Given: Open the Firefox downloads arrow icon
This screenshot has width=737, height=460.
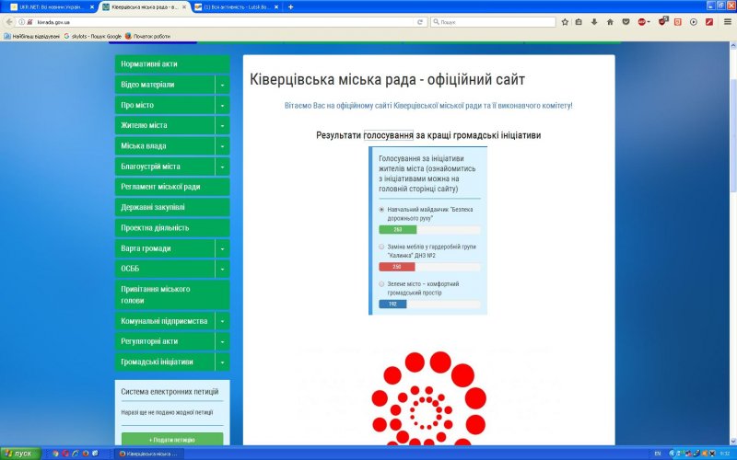Looking at the screenshot, I should (x=594, y=21).
